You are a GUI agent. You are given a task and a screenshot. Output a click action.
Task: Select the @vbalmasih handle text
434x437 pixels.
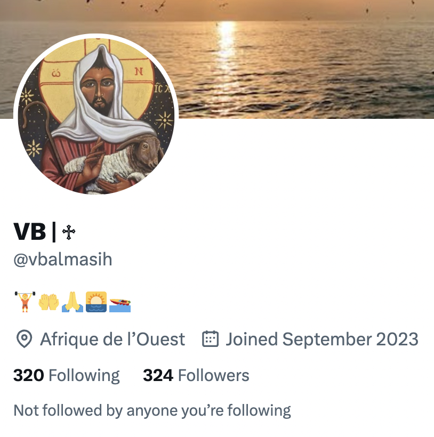(x=63, y=260)
